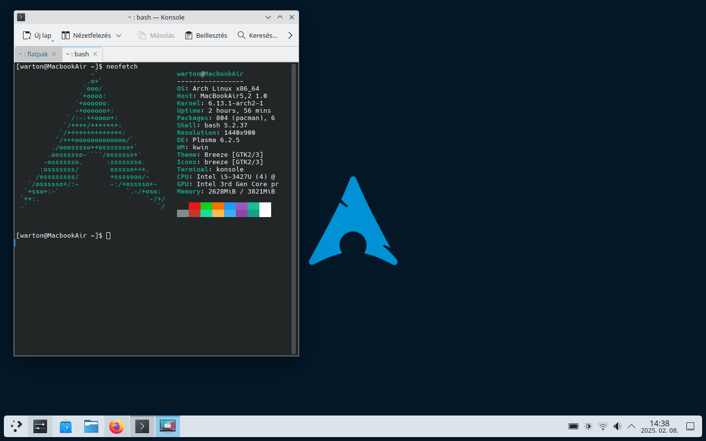
Task: Open the Wi-Fi network tray icon
Action: click(x=603, y=426)
